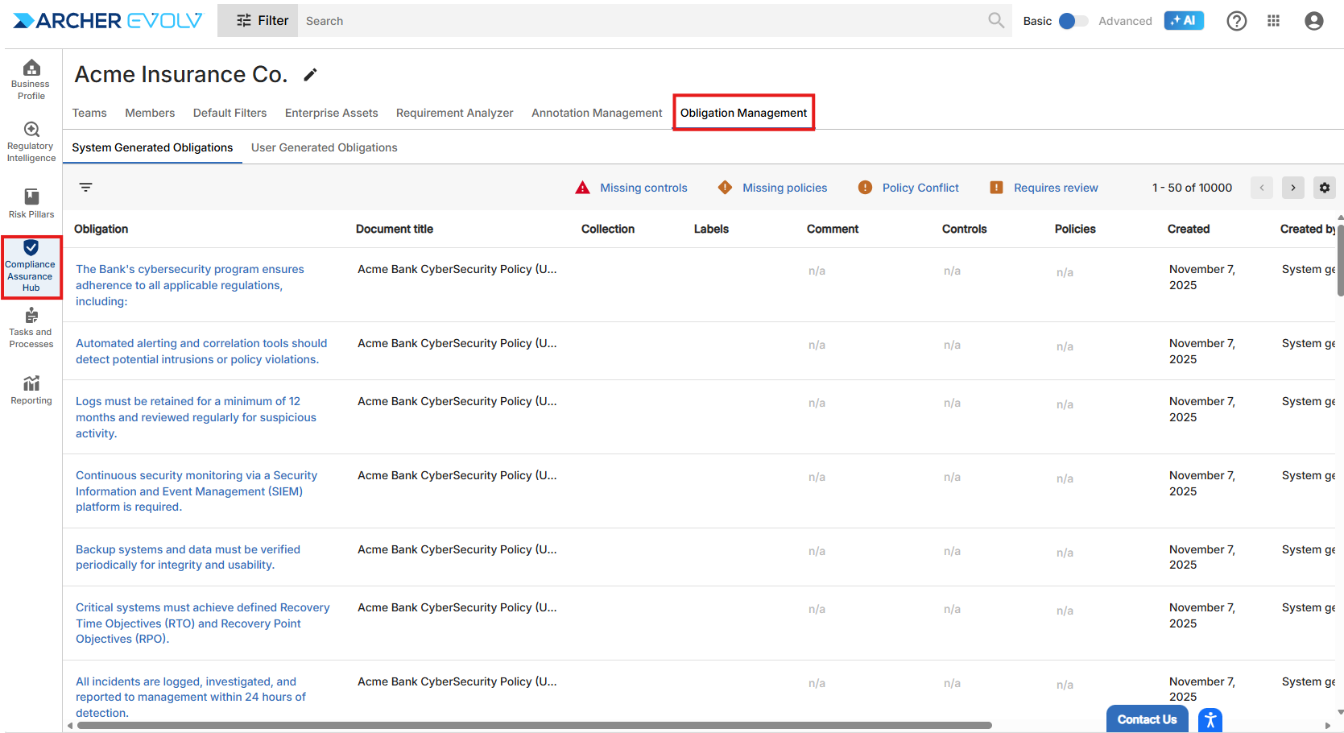
Task: Expand table filter options icon
Action: (86, 188)
